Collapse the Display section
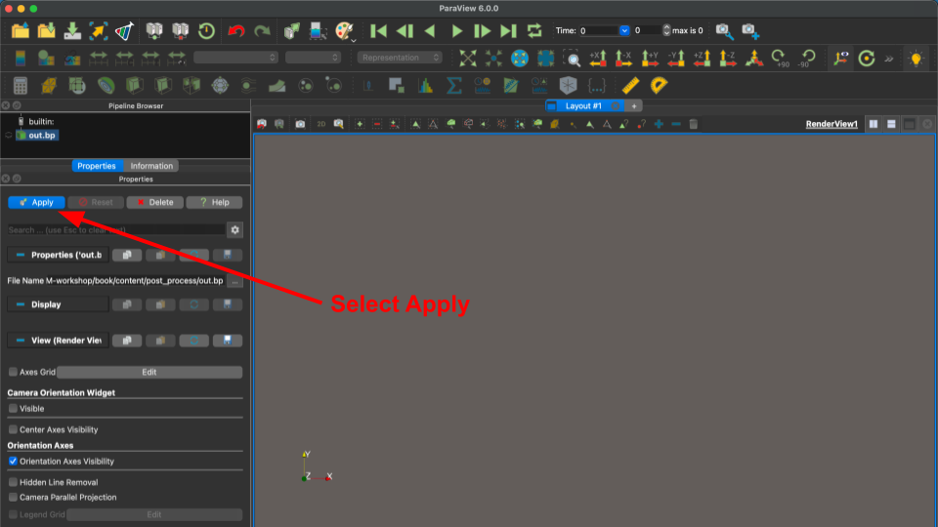This screenshot has height=527, width=938. click(x=21, y=304)
